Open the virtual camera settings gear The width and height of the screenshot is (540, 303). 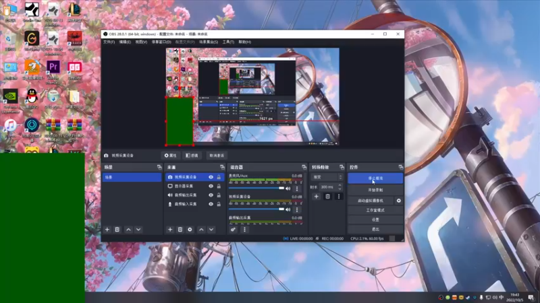point(399,201)
